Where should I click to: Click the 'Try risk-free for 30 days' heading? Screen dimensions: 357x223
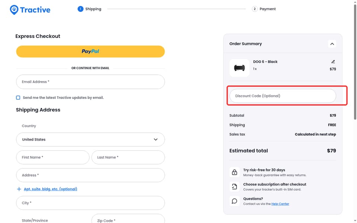(x=264, y=170)
